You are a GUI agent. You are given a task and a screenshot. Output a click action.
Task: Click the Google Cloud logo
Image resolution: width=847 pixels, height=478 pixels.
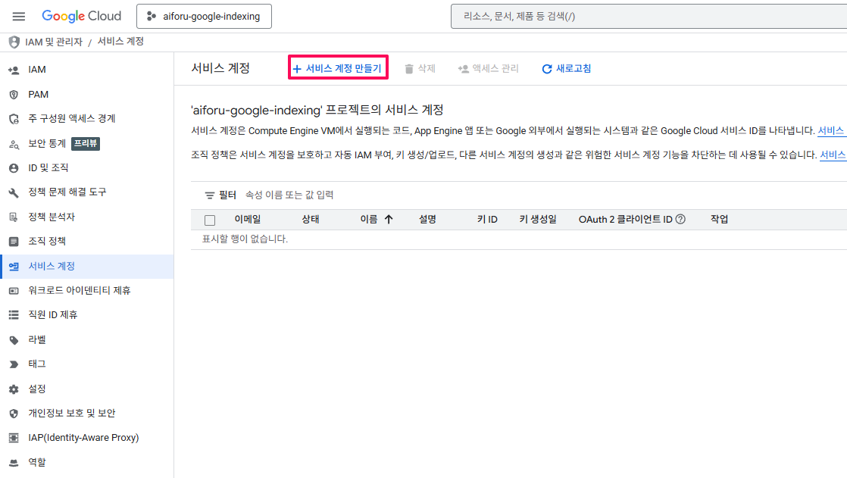81,16
